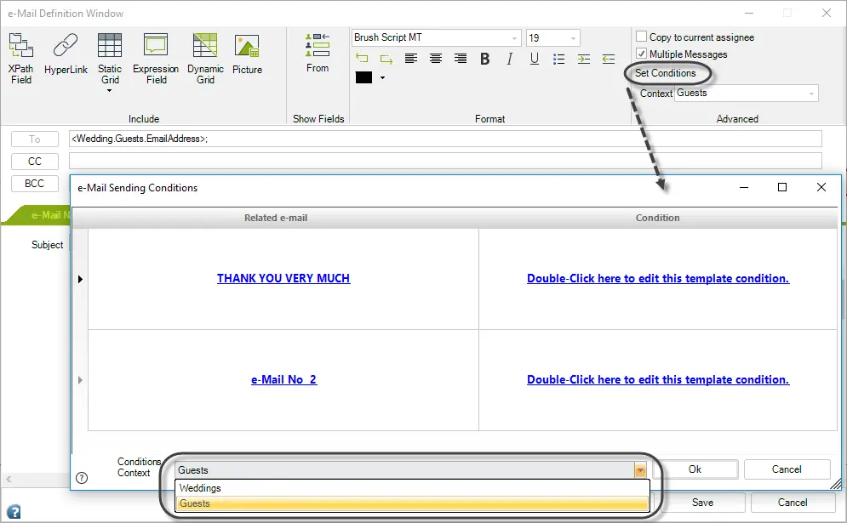This screenshot has height=523, width=847.
Task: Open help in e-Mail Sending Conditions dialog
Action: (x=82, y=478)
